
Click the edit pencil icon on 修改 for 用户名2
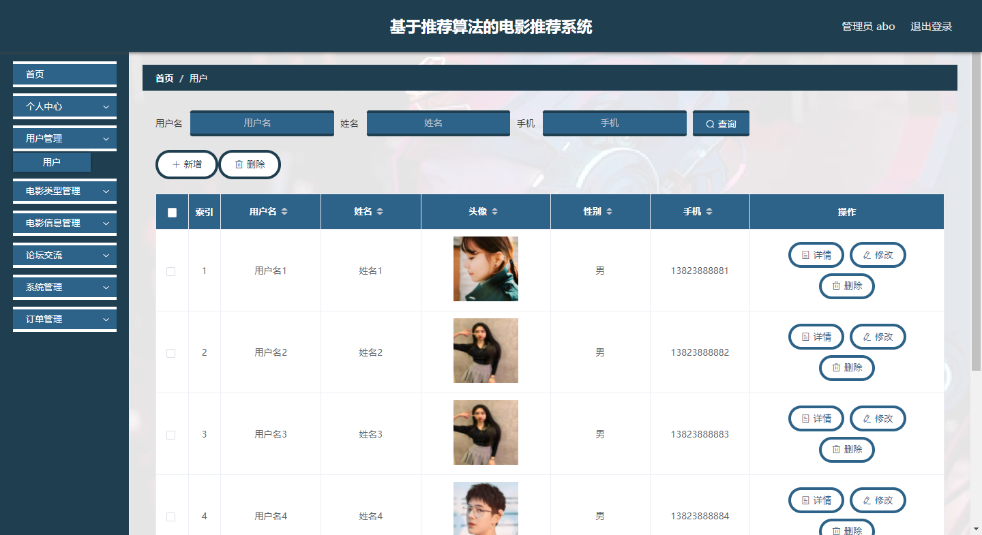[867, 336]
